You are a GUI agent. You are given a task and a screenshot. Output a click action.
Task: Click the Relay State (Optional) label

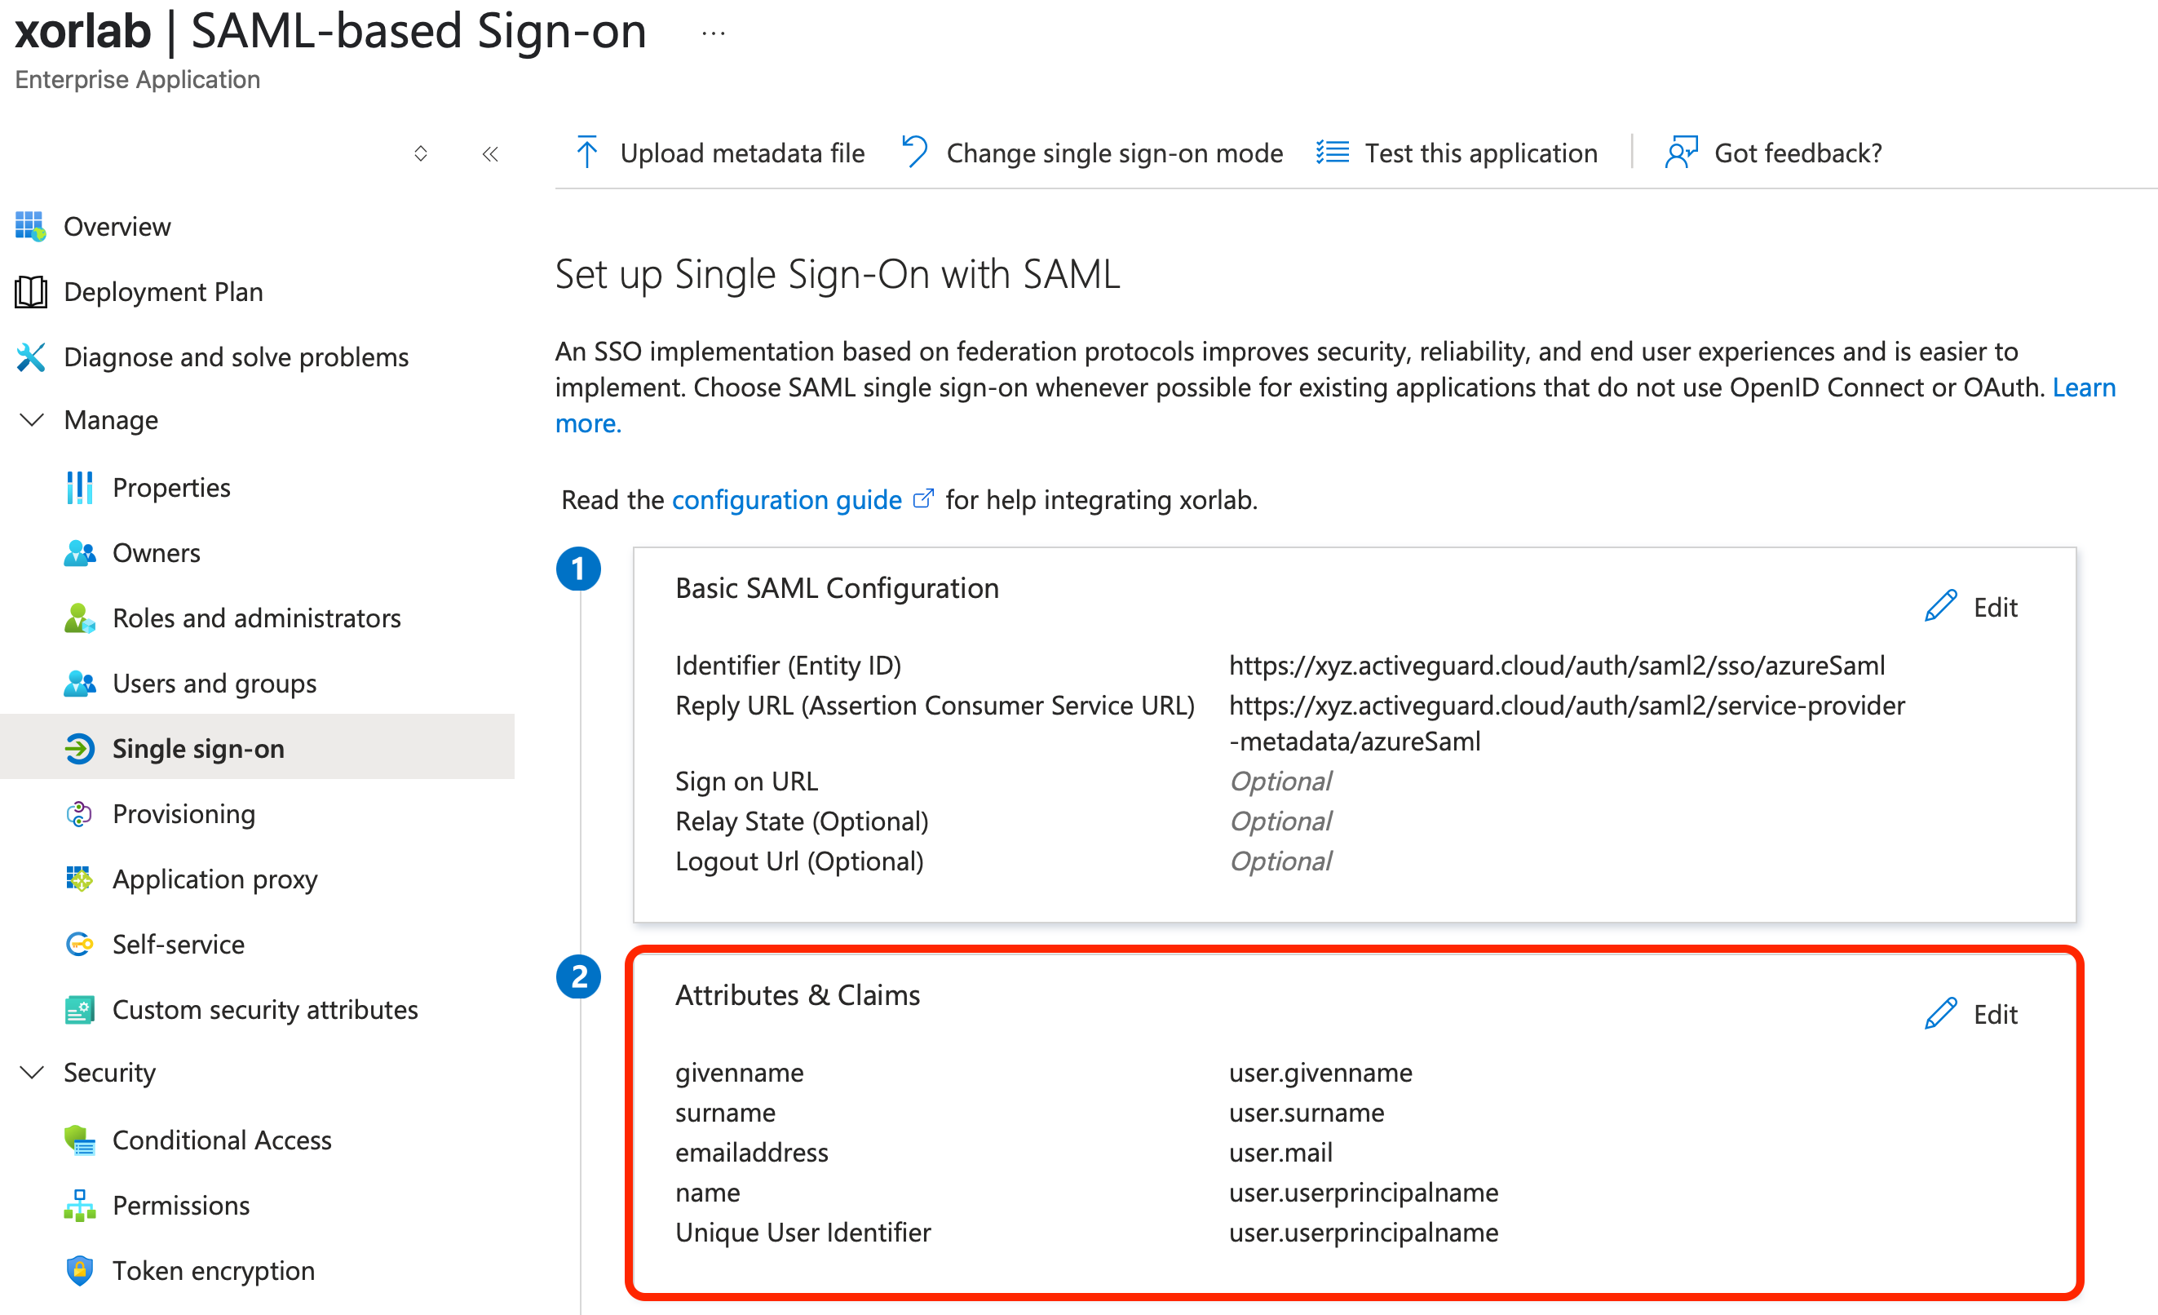point(802,821)
